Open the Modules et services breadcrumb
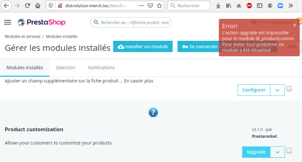 click(x=22, y=37)
